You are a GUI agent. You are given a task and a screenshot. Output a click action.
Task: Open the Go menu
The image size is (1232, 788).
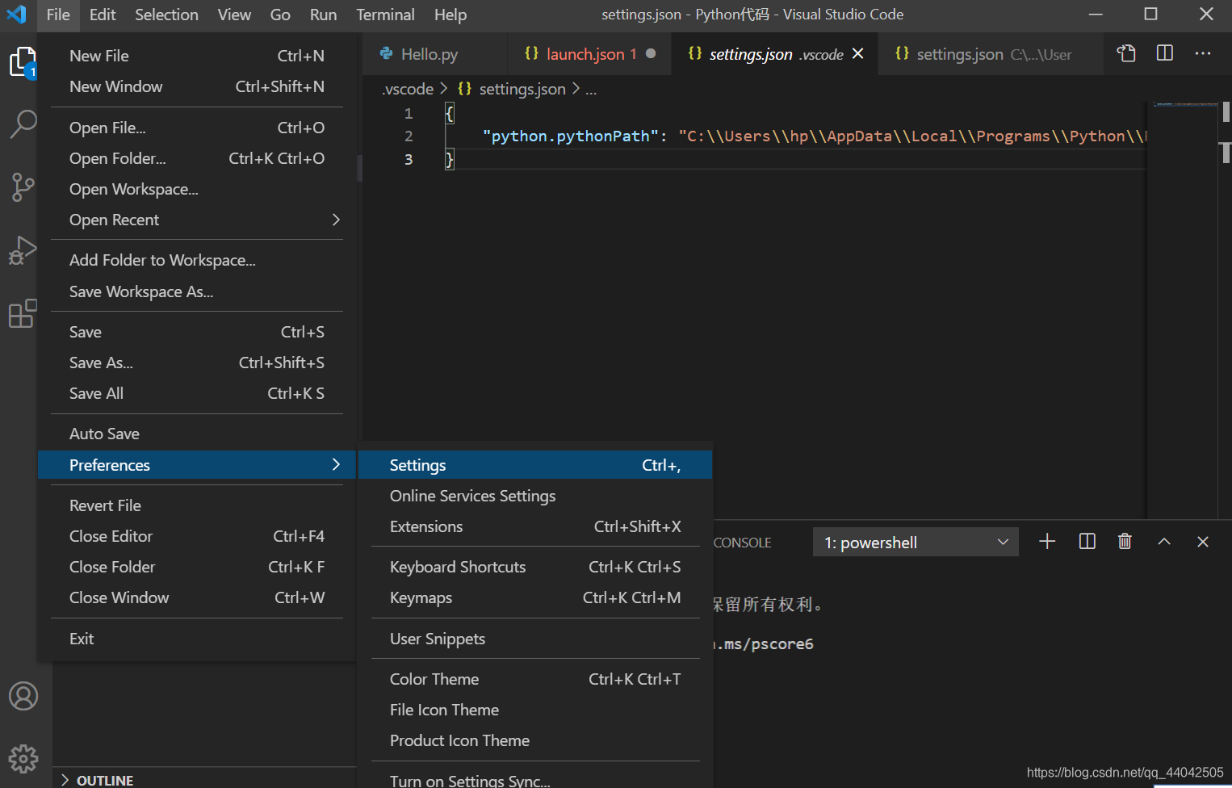coord(280,15)
